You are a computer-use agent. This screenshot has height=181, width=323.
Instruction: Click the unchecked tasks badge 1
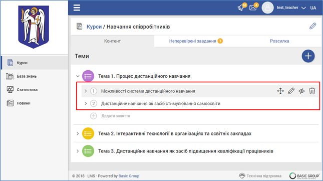[x=220, y=41]
